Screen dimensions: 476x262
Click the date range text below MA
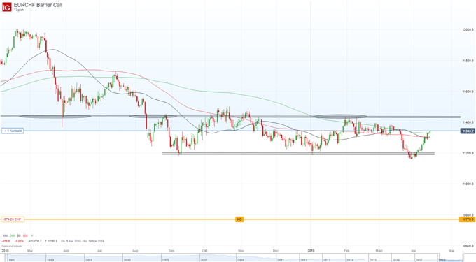[83, 242]
